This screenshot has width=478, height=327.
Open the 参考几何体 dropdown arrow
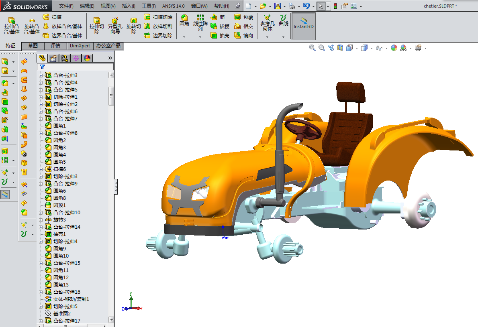(x=267, y=37)
